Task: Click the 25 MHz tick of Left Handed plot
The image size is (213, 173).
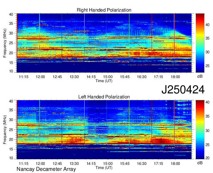Action: click(x=11, y=130)
